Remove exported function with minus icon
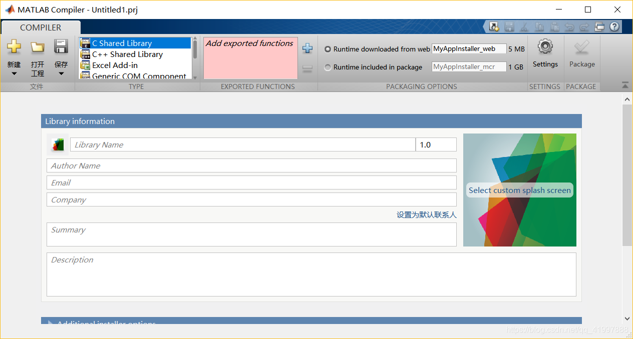The width and height of the screenshot is (633, 339). pyautogui.click(x=307, y=68)
